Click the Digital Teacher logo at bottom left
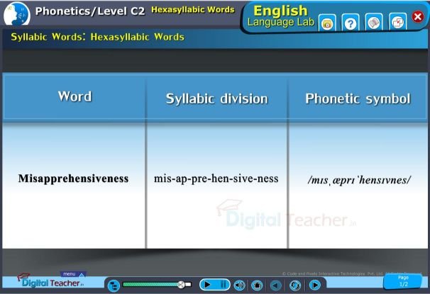The width and height of the screenshot is (430, 294). 50,281
